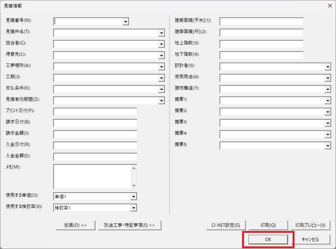Expand the 支払条件 combo box

161,89
